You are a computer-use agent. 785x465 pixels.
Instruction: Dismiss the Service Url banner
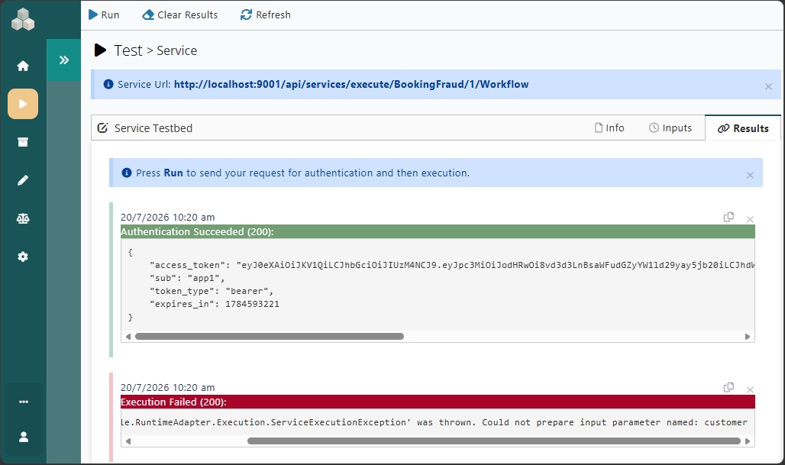click(768, 86)
